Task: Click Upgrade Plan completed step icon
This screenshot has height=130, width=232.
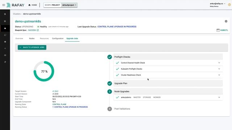Action: (109, 83)
